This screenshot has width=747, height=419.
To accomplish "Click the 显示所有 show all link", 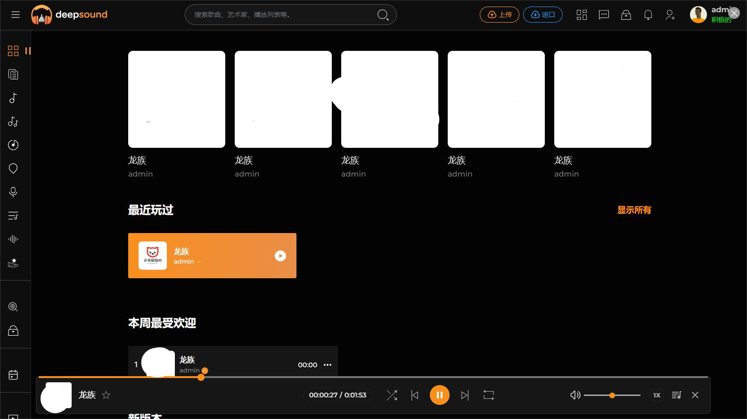I will coord(634,210).
